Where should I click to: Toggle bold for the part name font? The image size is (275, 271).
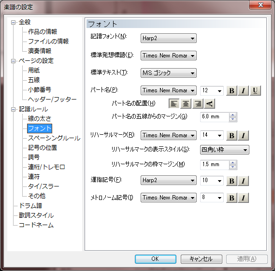tap(232, 91)
